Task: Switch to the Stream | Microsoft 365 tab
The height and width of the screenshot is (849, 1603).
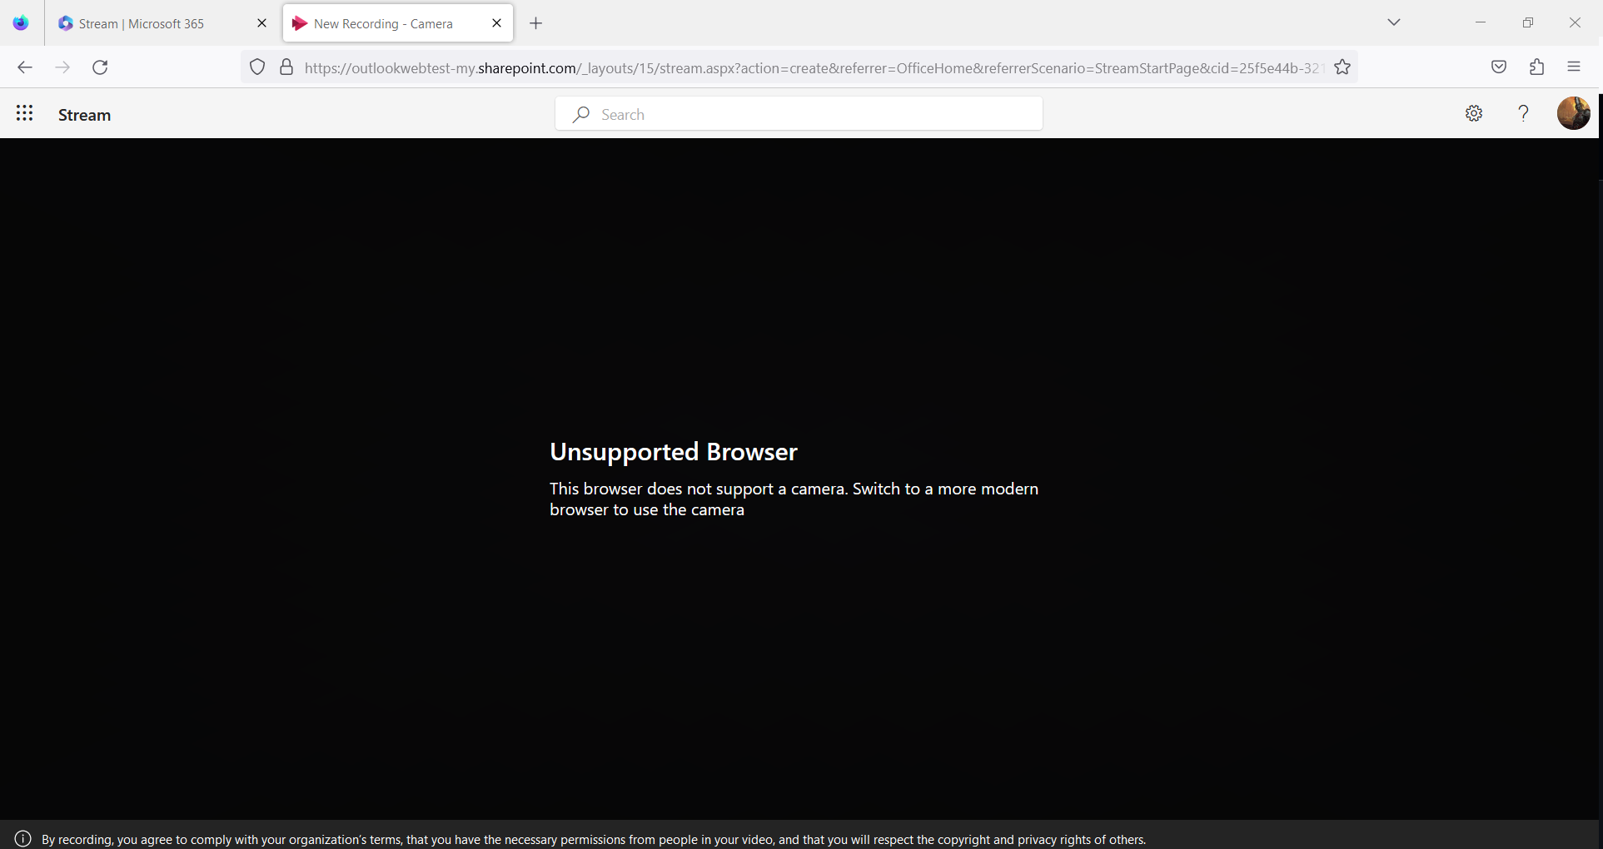Action: click(142, 23)
